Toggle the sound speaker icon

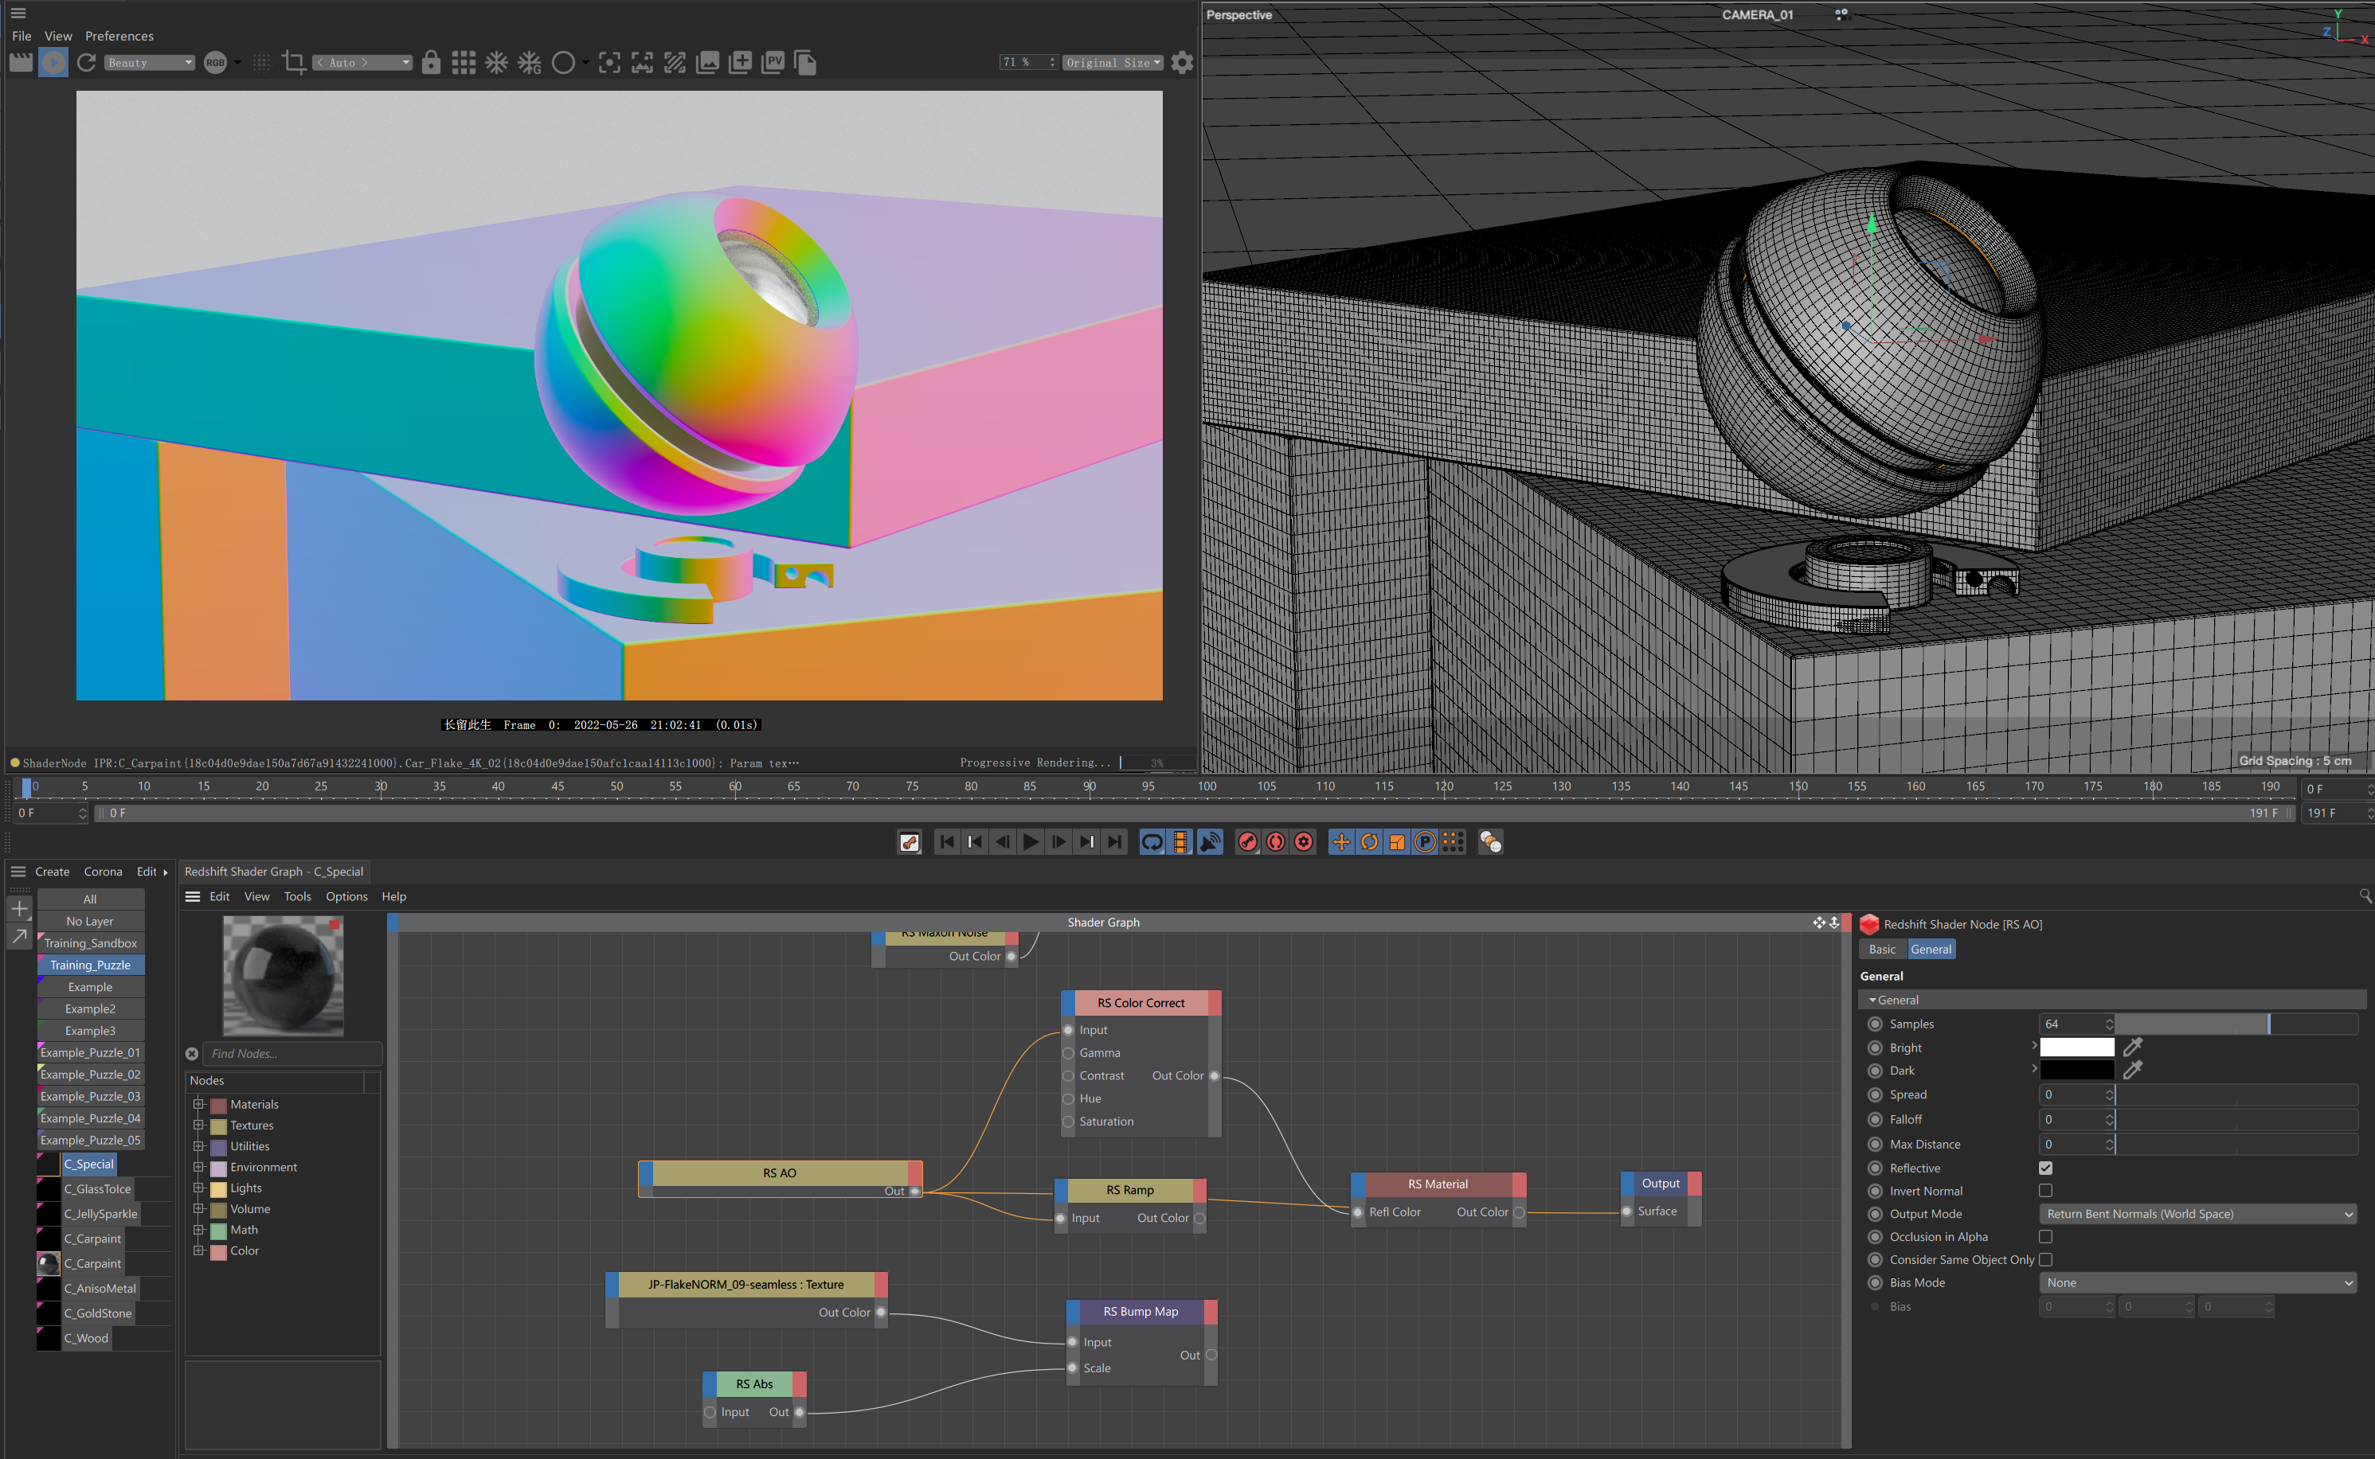1210,842
